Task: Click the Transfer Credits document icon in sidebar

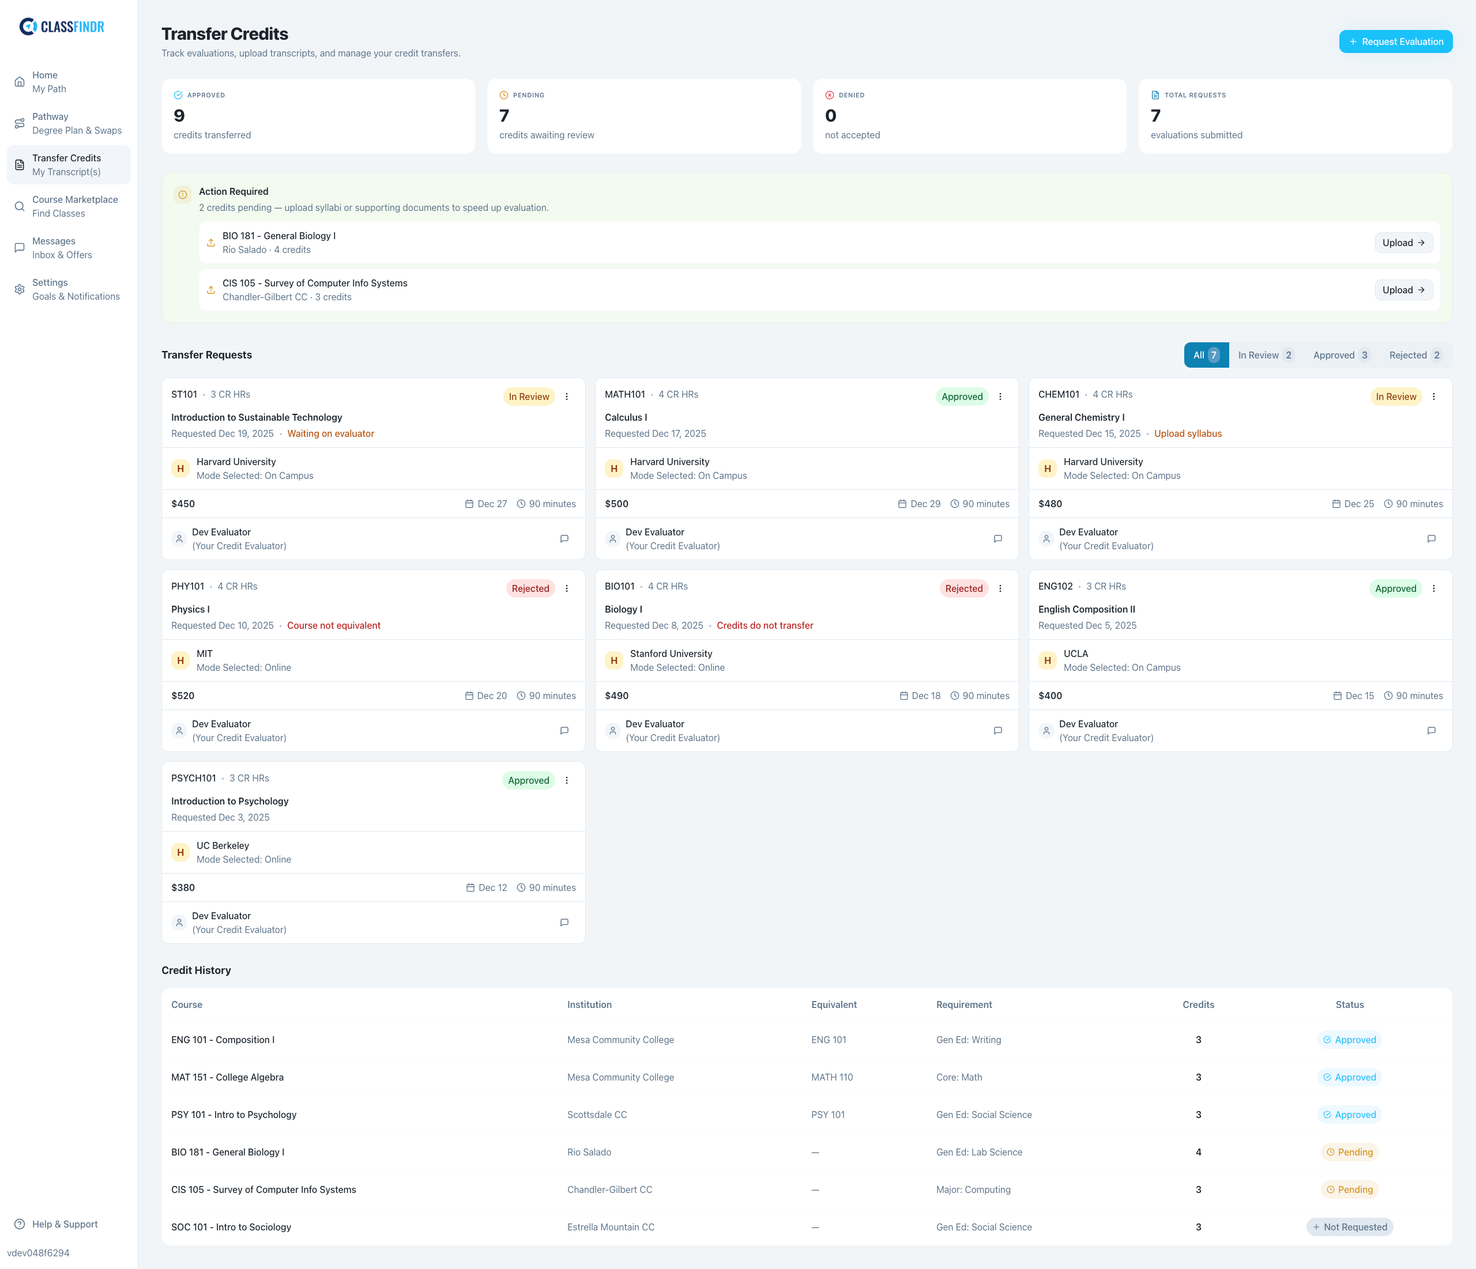Action: pyautogui.click(x=19, y=164)
